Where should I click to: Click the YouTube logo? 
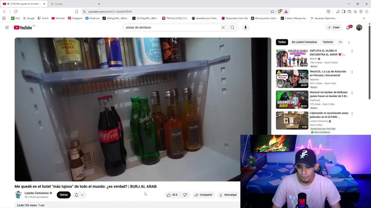[x=23, y=27]
